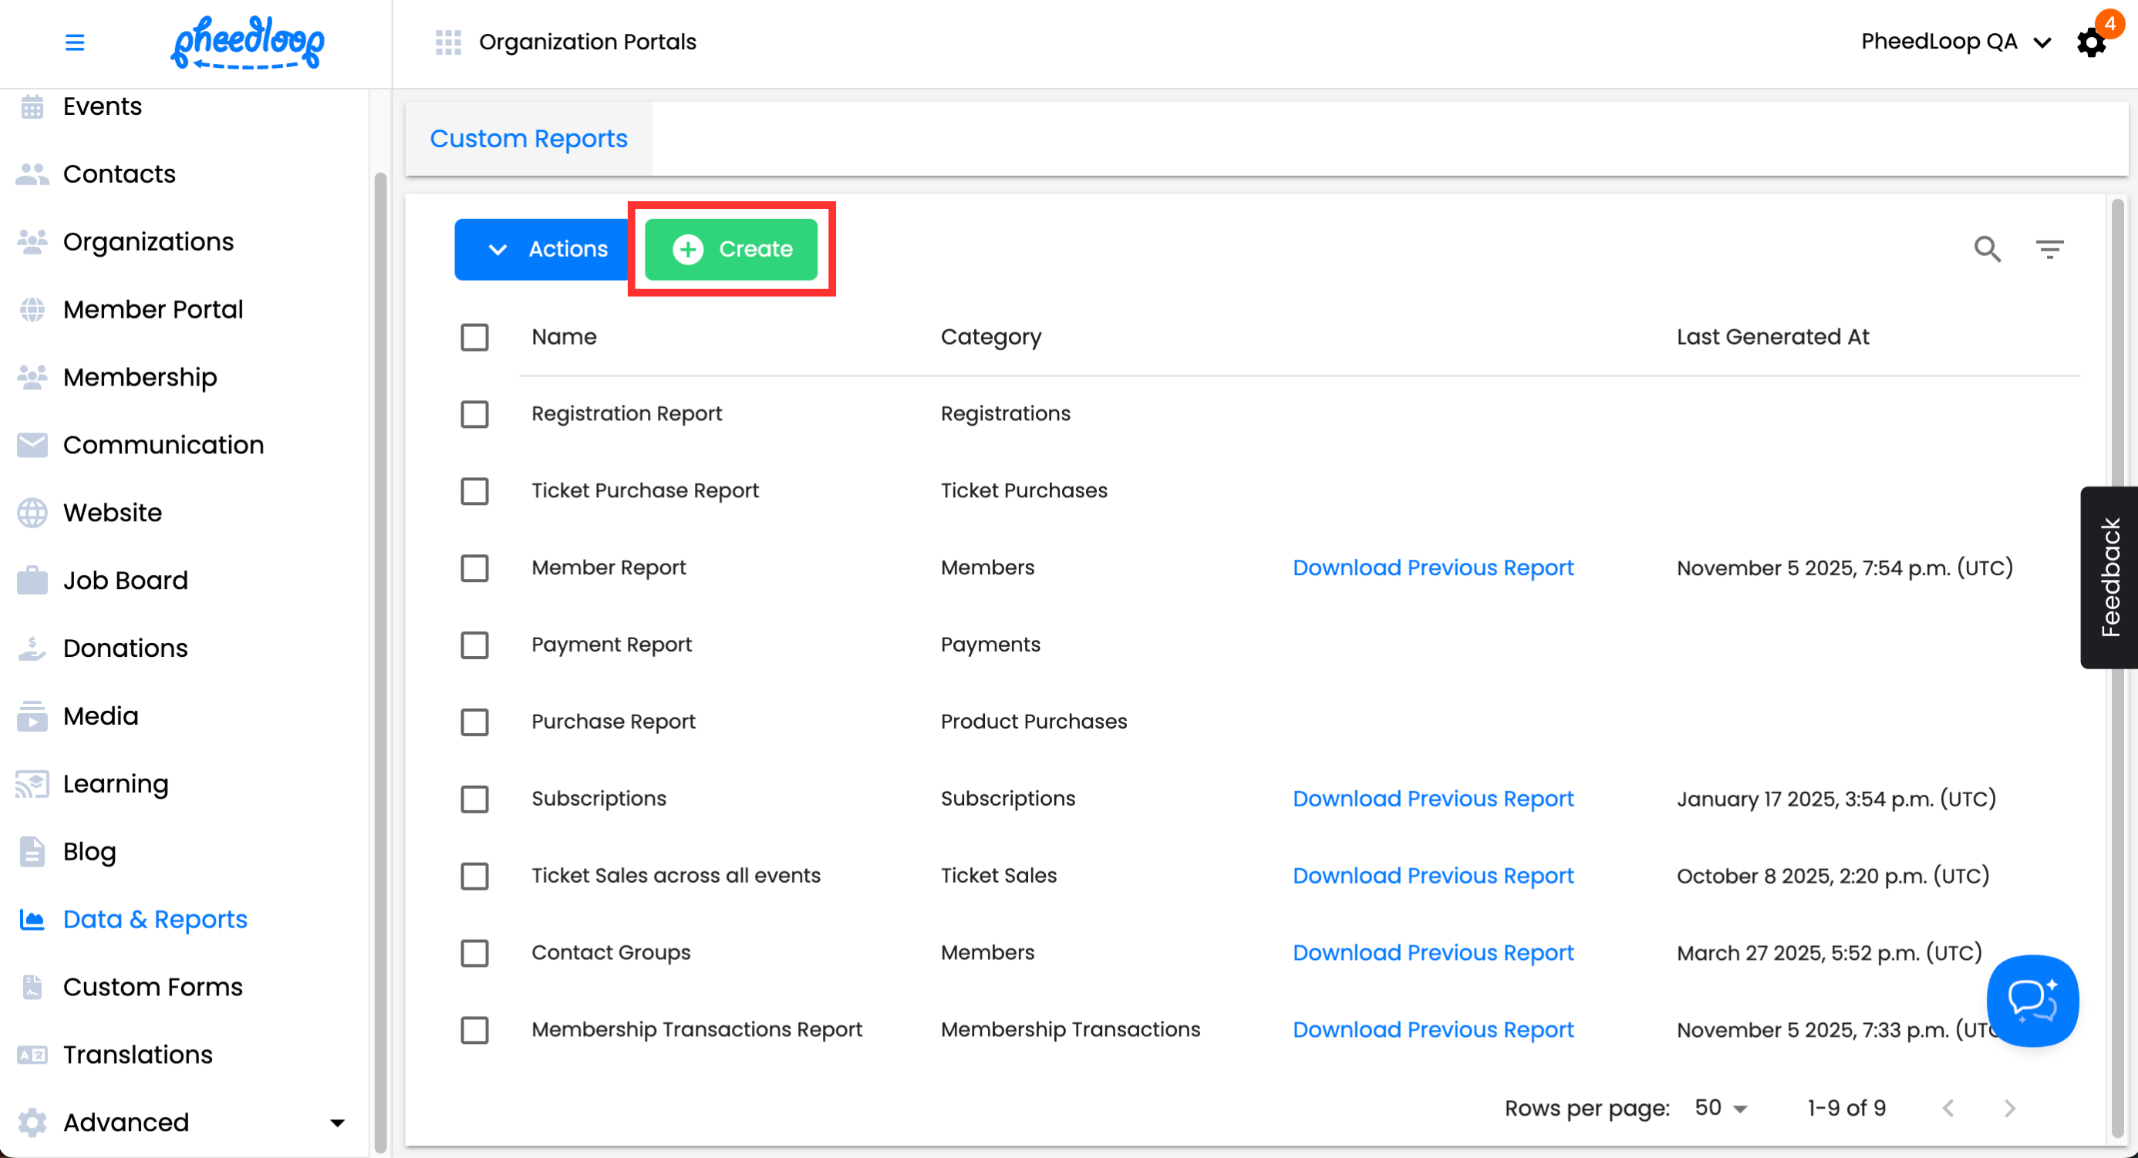Open the Feedback side tab

(x=2109, y=577)
